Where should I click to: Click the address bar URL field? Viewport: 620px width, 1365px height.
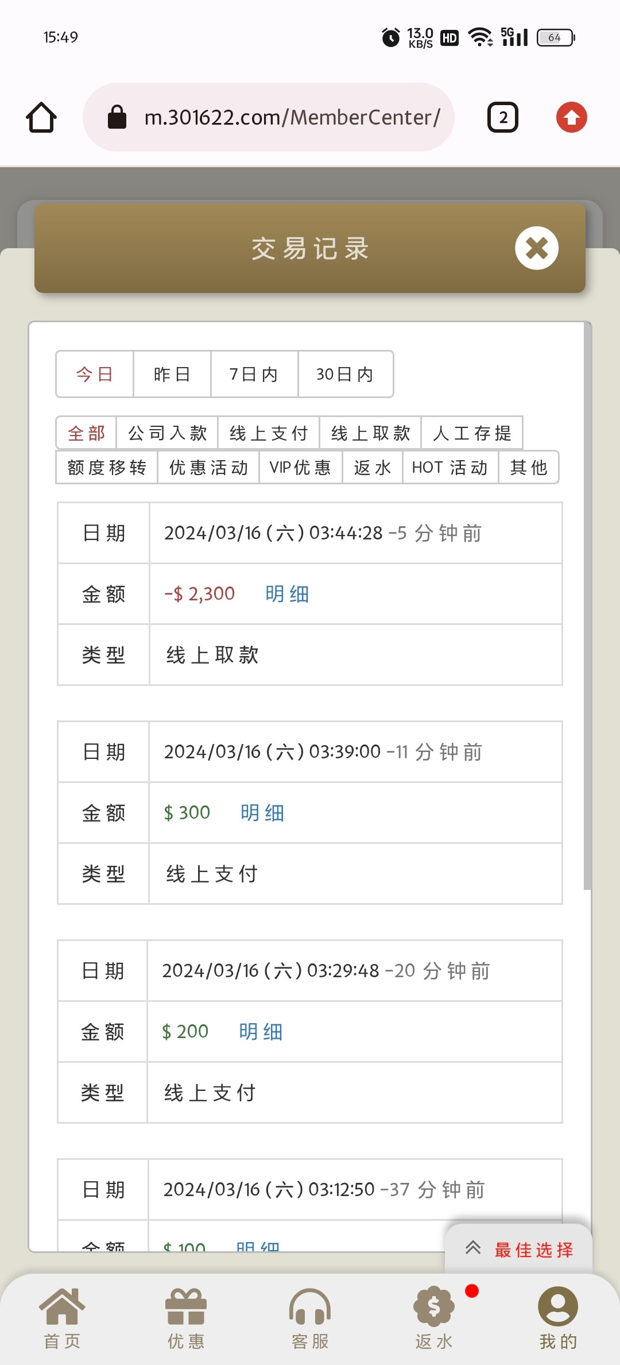(x=292, y=117)
